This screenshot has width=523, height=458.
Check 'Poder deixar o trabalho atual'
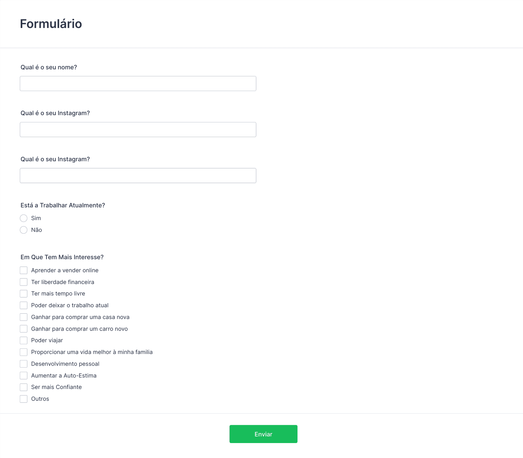point(24,305)
